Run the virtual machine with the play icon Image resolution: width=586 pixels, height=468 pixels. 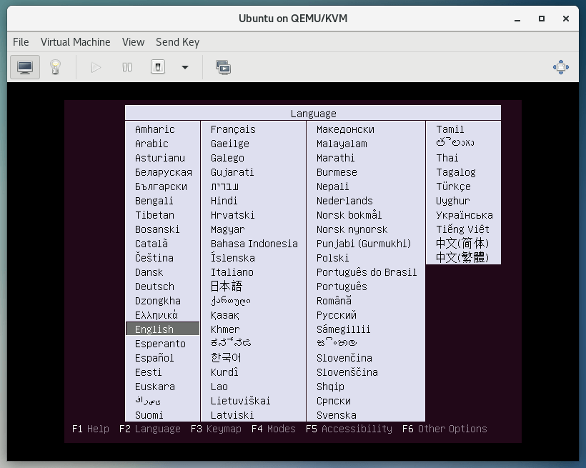(95, 66)
